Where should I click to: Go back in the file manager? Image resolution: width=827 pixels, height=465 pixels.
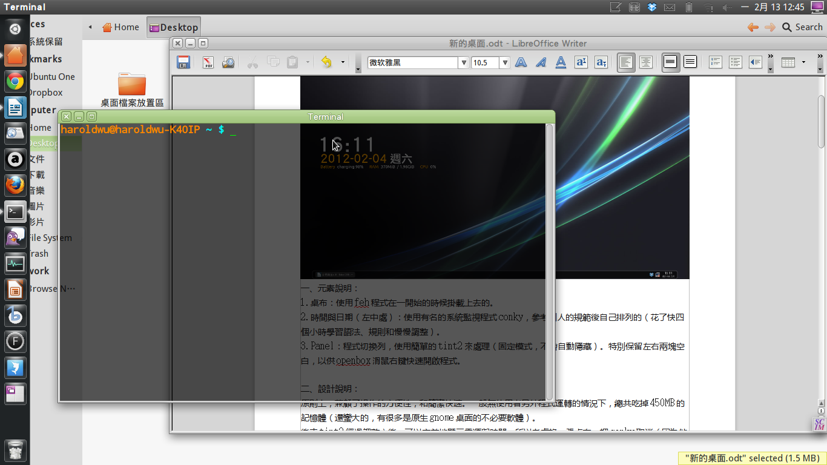[753, 27]
